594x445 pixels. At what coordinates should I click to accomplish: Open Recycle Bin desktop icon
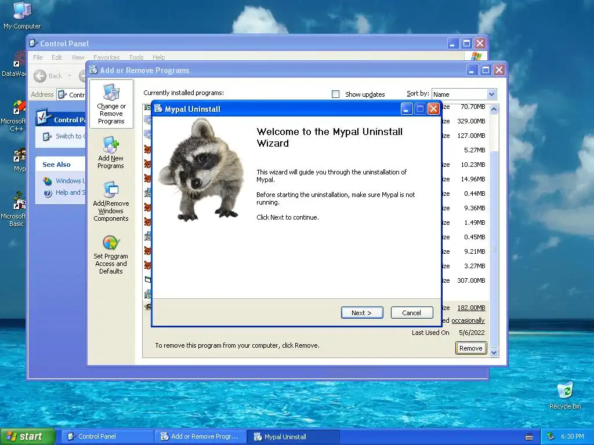pos(565,395)
